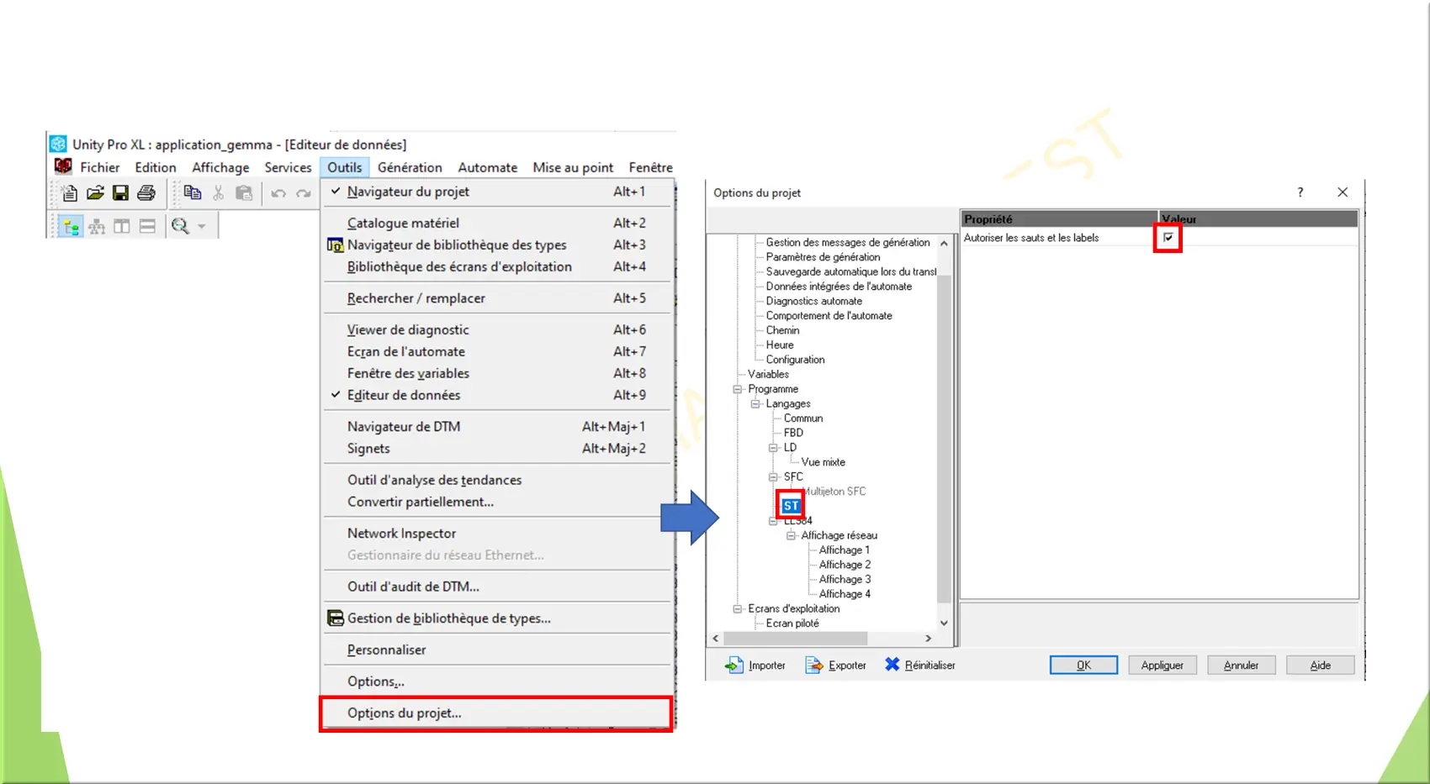Click the tree horizontal scrollbar left arrow
This screenshot has height=784, width=1430.
coord(716,639)
